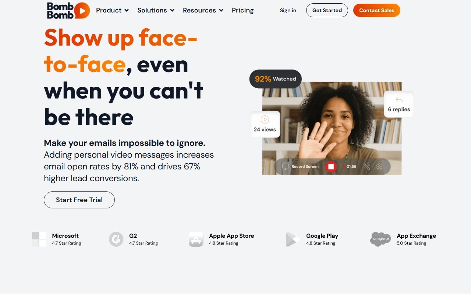
Task: Click the red stop recording button
Action: click(x=331, y=166)
